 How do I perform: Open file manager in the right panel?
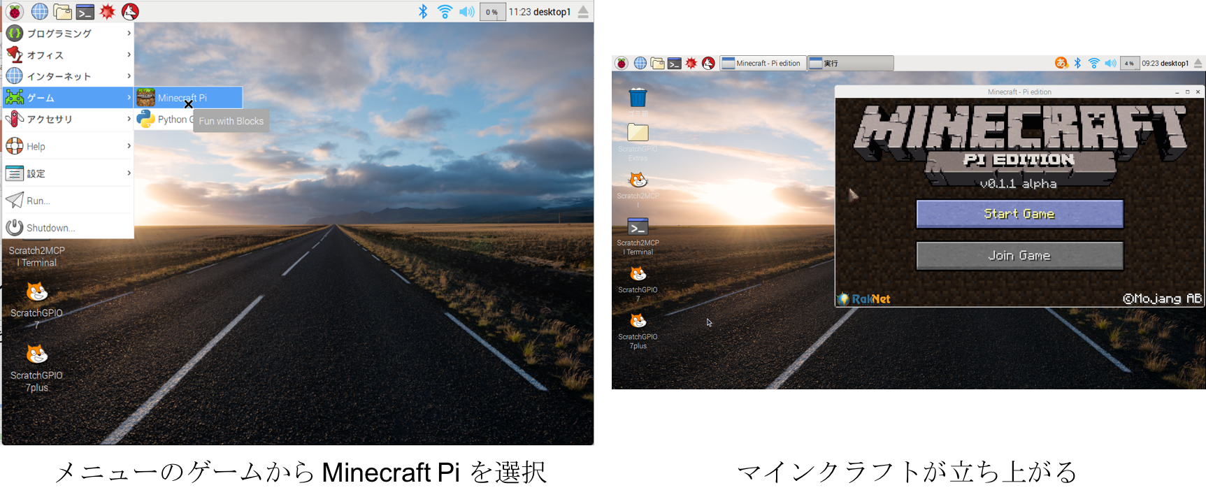click(x=657, y=63)
